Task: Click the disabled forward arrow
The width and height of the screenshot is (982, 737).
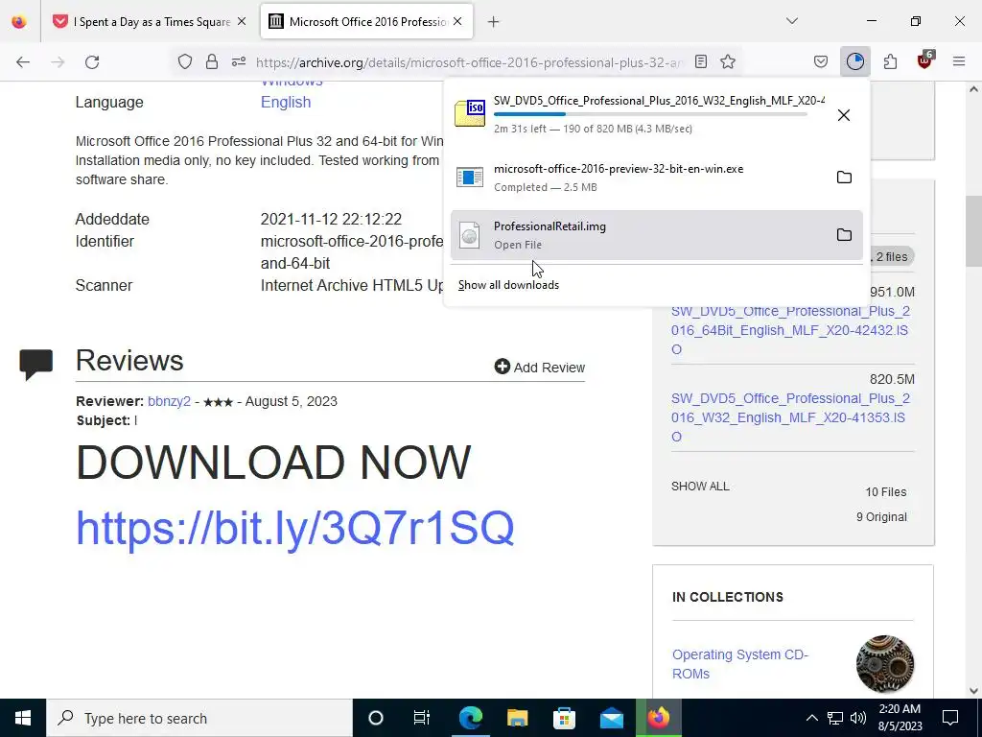Action: click(x=58, y=62)
